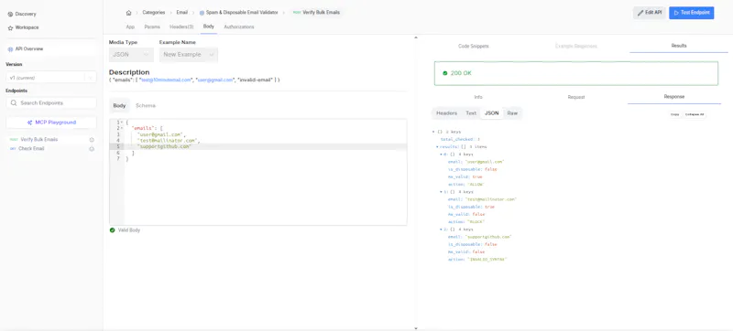Click the Test Endpoint button
733x331 pixels.
point(692,13)
